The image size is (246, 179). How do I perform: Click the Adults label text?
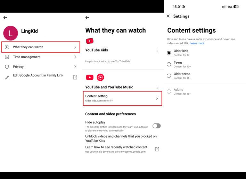[x=178, y=90]
